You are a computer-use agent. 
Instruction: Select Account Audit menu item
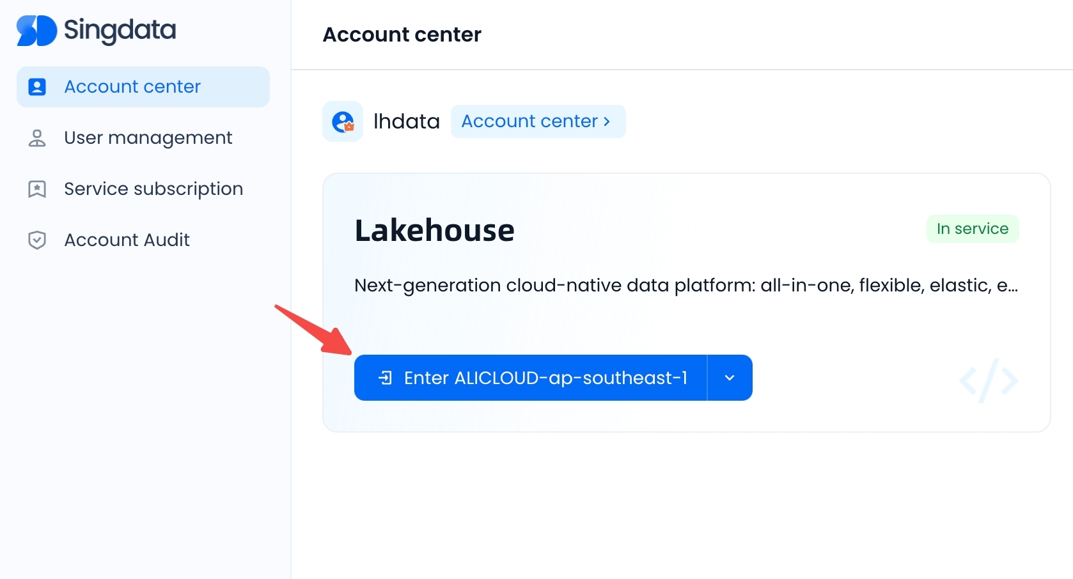pyautogui.click(x=127, y=240)
